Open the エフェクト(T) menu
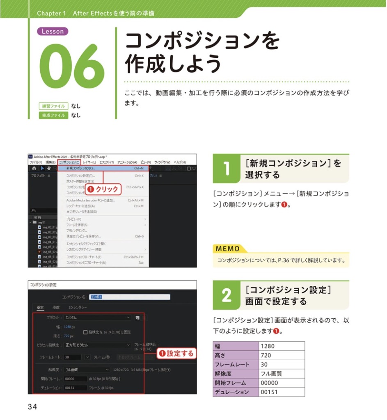Image resolution: width=387 pixels, height=420 pixels. click(x=107, y=162)
